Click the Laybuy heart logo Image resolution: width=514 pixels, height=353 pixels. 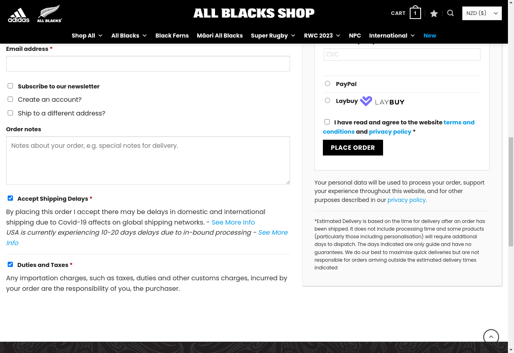point(366,101)
